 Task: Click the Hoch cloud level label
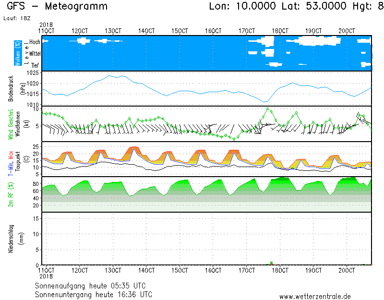(35, 42)
